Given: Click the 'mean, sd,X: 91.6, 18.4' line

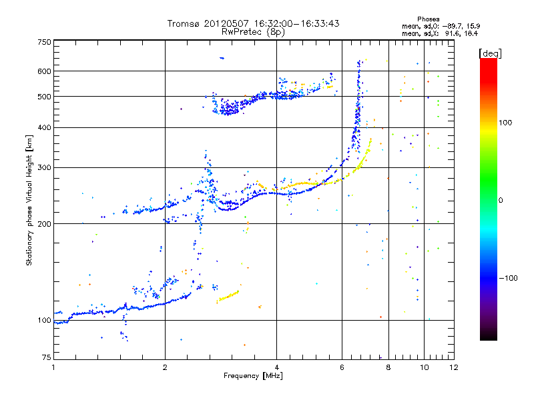Looking at the screenshot, I should [x=440, y=33].
